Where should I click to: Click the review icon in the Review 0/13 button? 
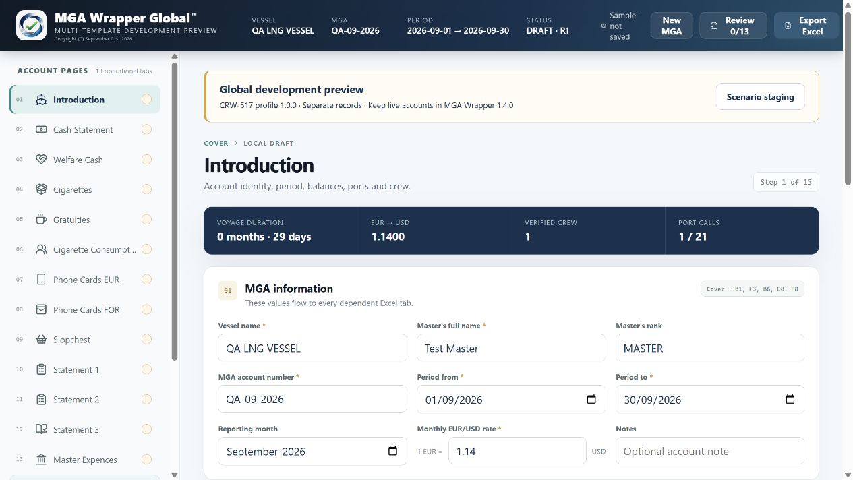point(714,26)
